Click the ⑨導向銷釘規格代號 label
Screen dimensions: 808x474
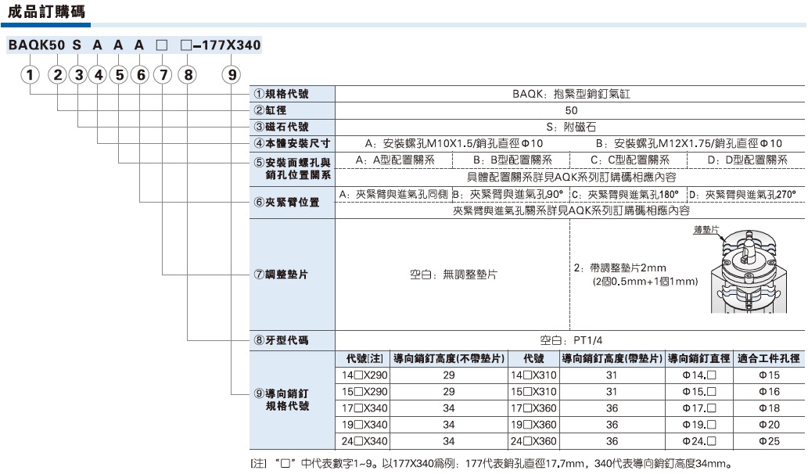[x=282, y=400]
